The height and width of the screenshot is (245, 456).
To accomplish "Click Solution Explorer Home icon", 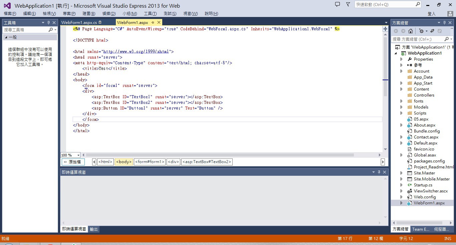I will click(411, 31).
